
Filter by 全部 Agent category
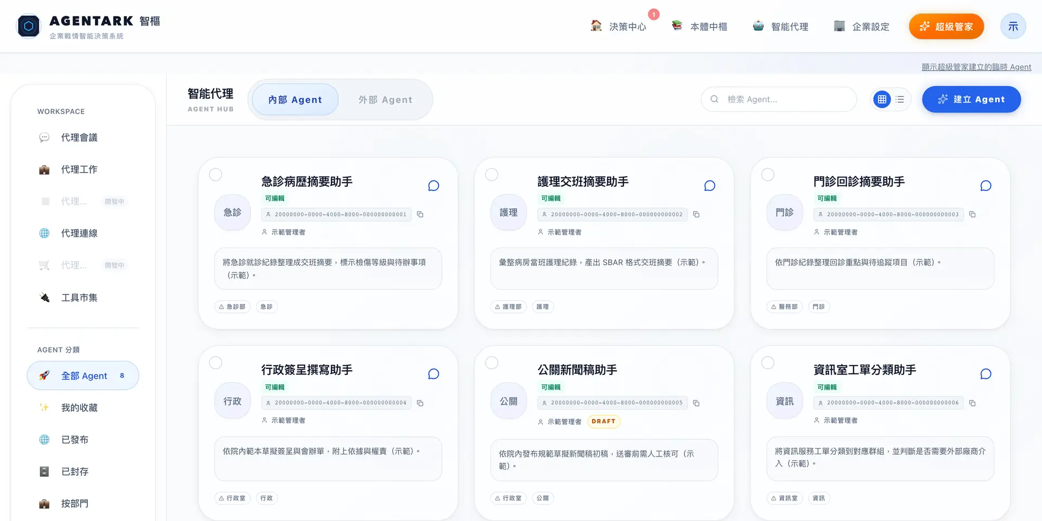click(x=83, y=376)
